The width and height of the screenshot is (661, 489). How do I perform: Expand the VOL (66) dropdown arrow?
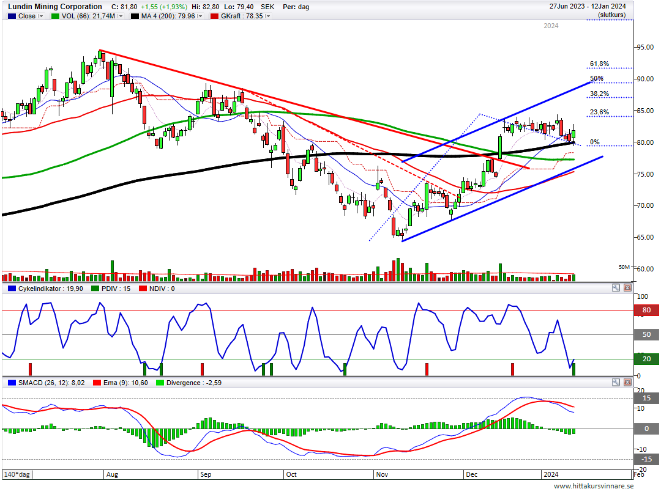[120, 16]
